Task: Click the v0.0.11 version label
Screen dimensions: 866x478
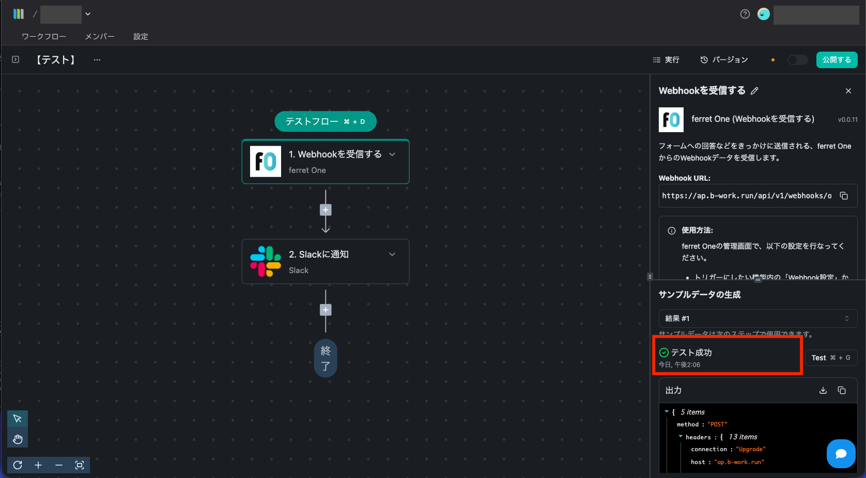Action: 848,120
